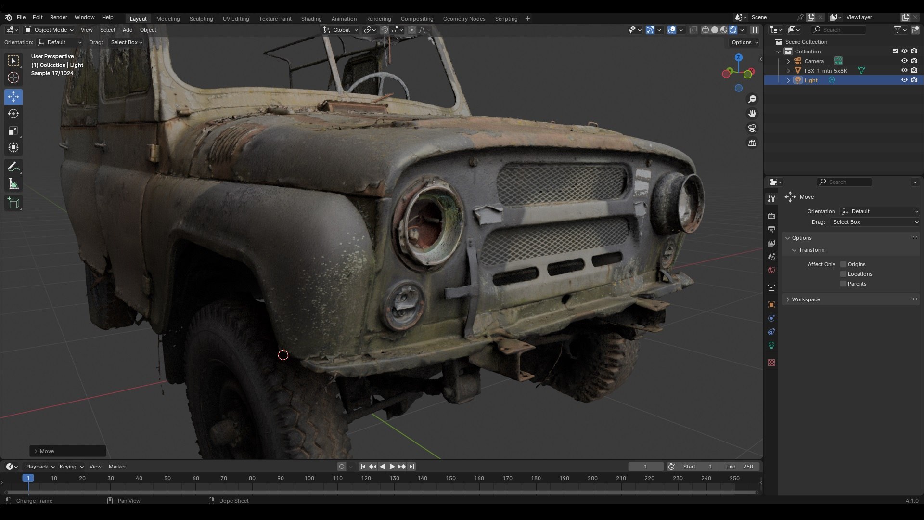Jump to the timeline end frame

[x=411, y=467]
